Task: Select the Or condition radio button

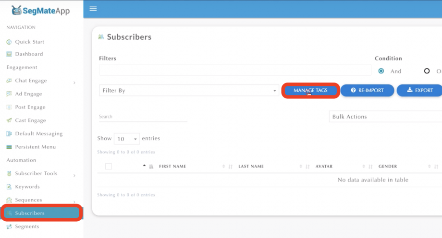Action: [427, 71]
